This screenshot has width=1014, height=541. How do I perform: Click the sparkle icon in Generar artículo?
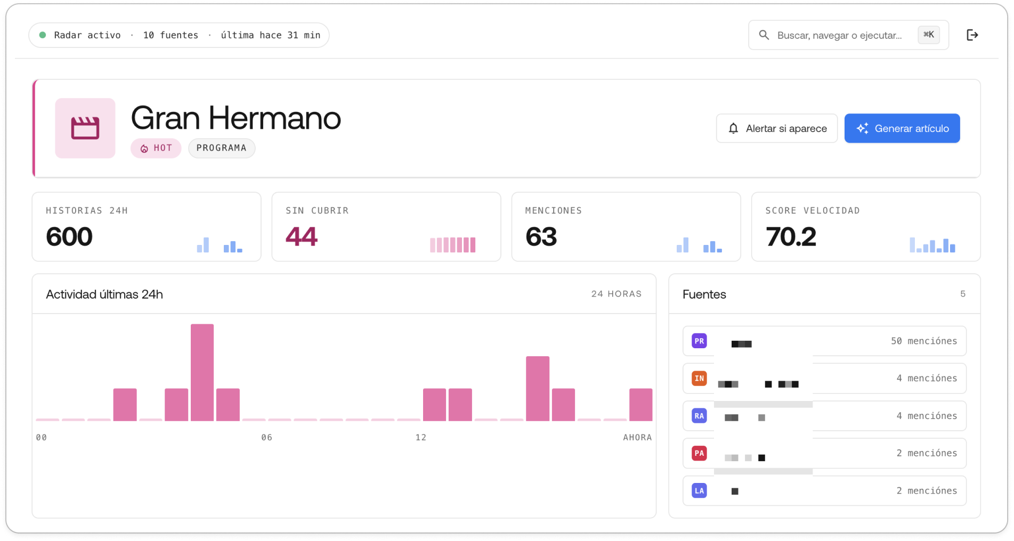862,128
